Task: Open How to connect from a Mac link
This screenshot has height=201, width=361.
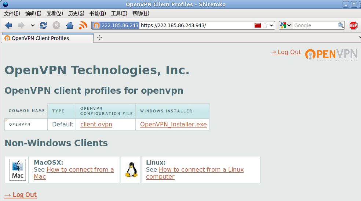Action: click(74, 173)
